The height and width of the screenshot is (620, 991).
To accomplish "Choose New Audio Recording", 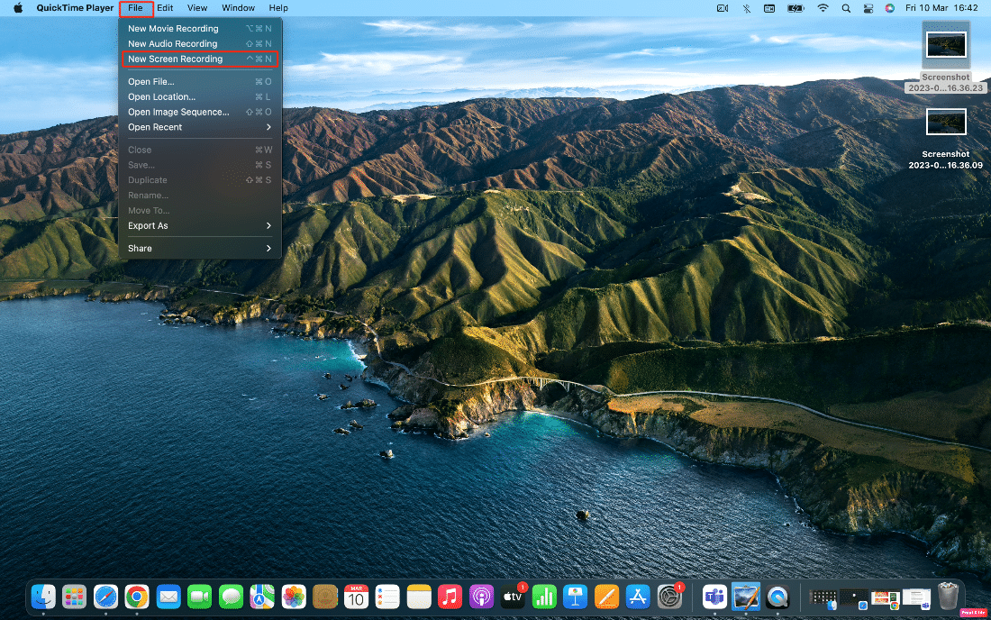I will tap(200, 43).
